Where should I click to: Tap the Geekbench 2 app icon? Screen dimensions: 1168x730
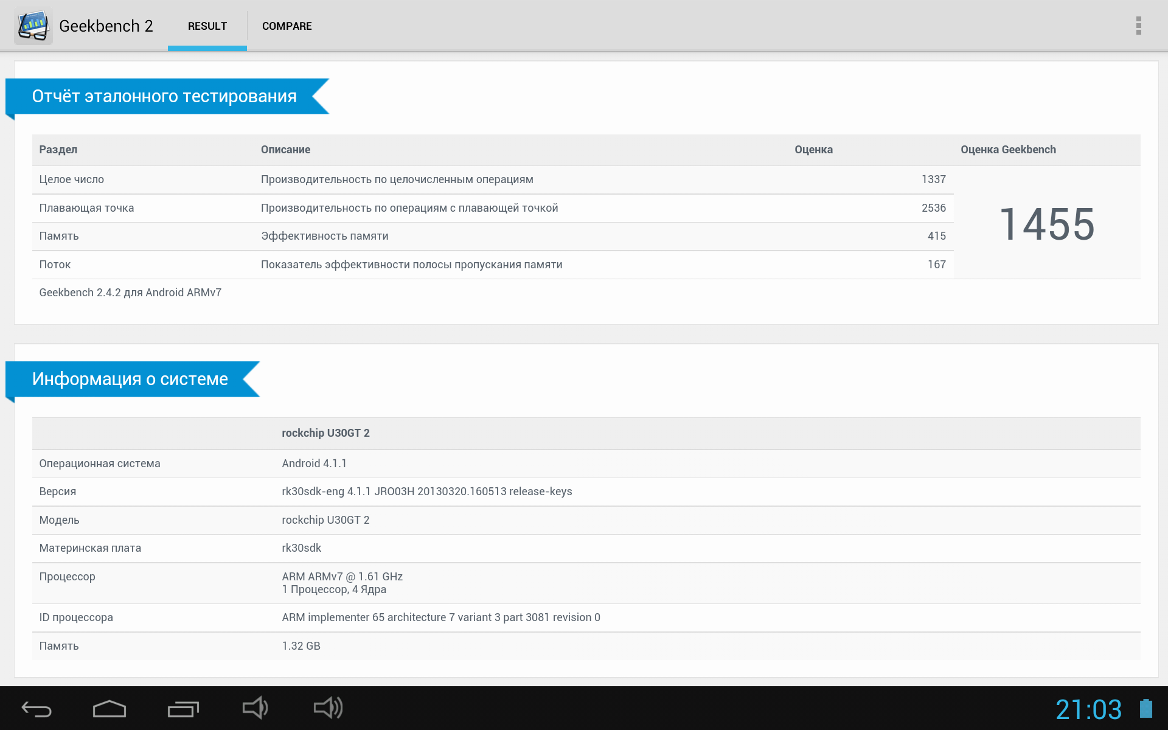point(33,26)
